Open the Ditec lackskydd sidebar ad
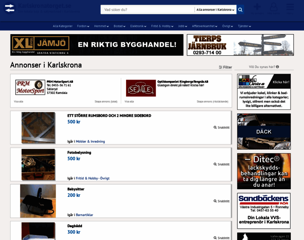 coord(264,171)
